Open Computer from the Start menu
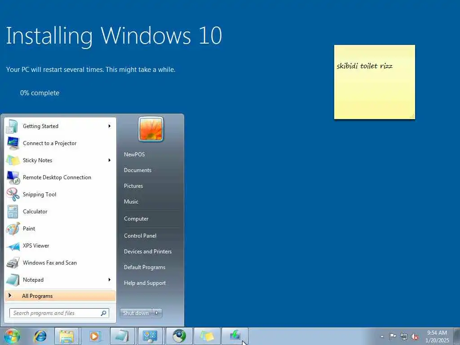This screenshot has width=460, height=345. [136, 219]
